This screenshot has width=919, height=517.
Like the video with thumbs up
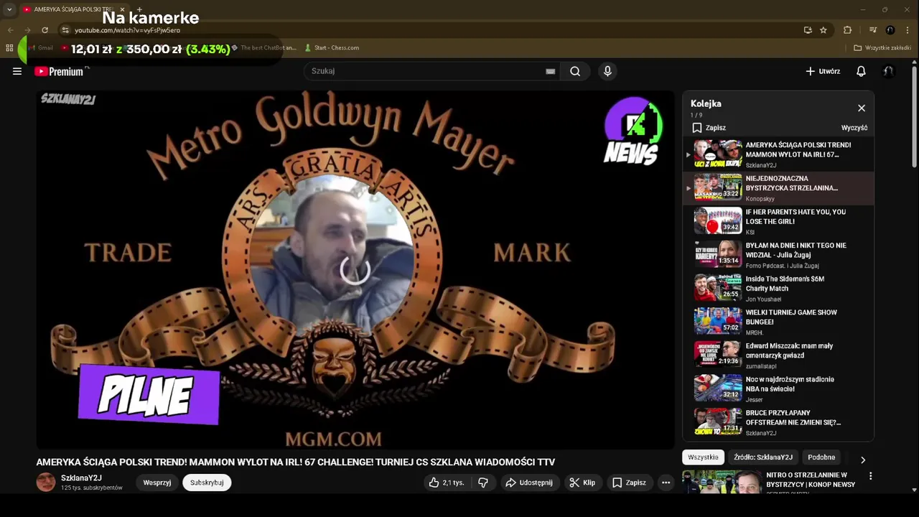click(446, 483)
